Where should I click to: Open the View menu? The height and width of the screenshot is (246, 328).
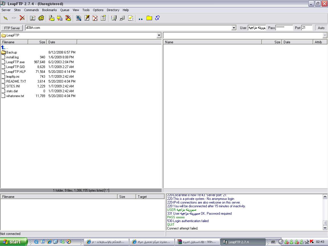point(76,10)
